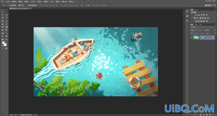Open the layer blend mode 正常 dropdown

[196, 30]
